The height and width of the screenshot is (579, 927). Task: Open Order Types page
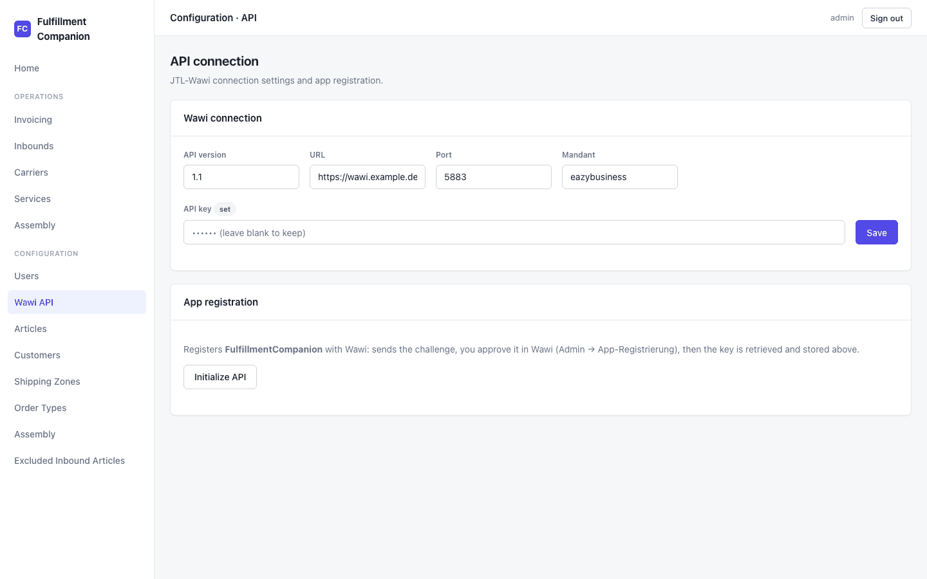(x=77, y=408)
